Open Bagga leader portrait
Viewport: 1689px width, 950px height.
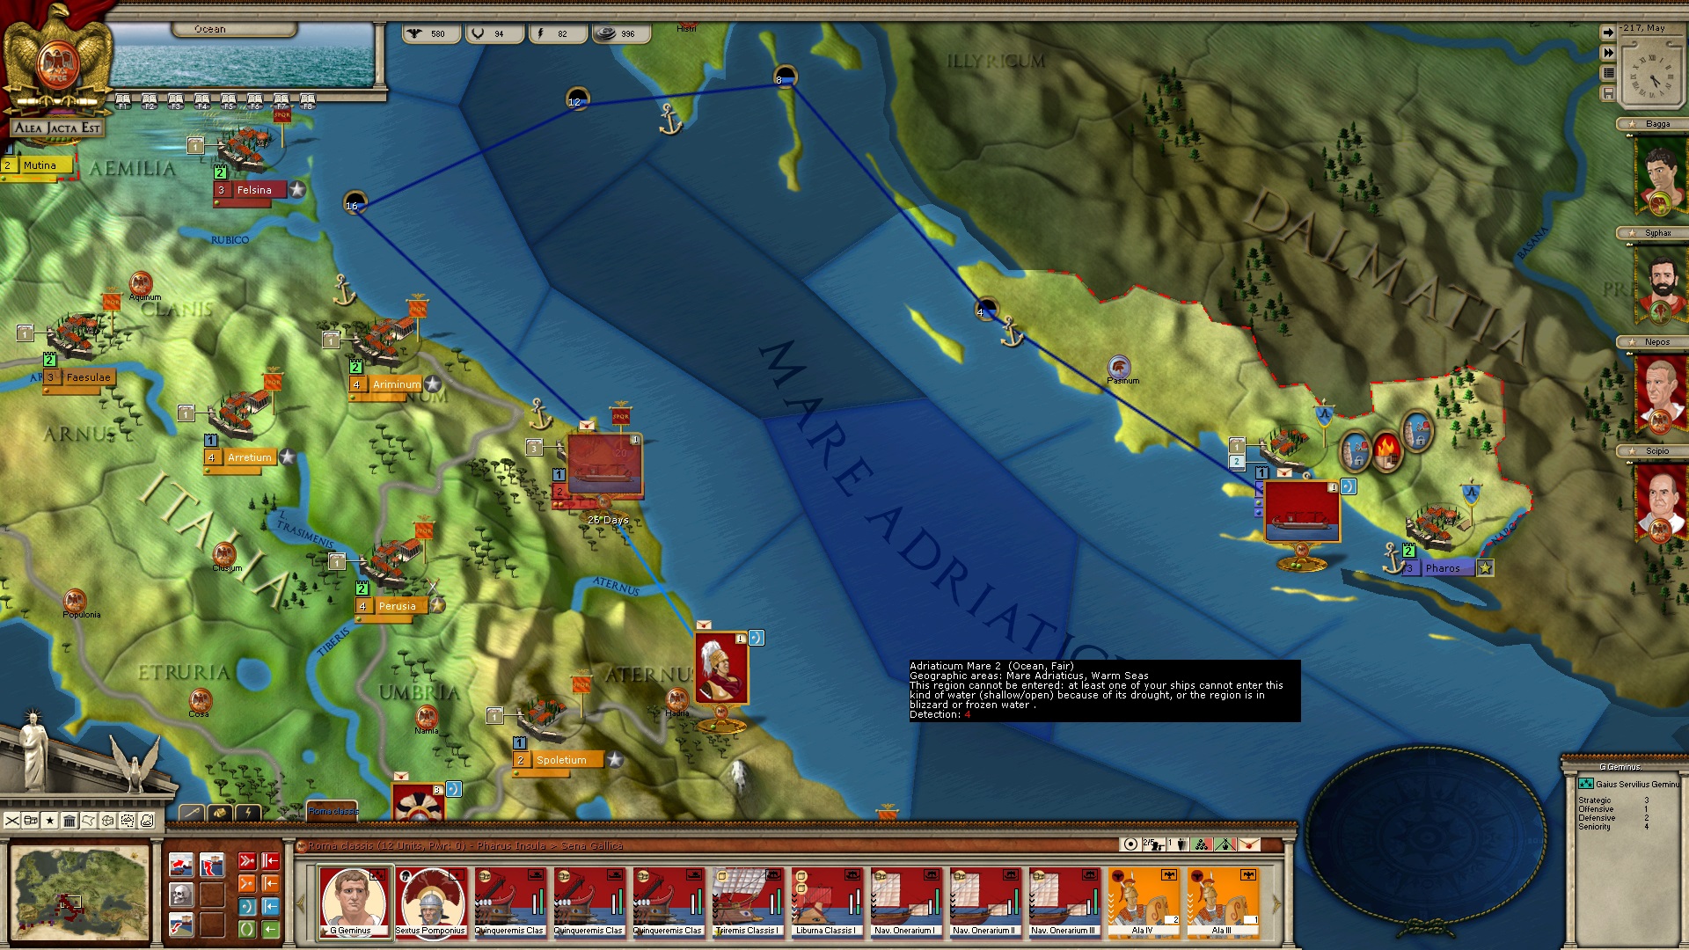pyautogui.click(x=1660, y=176)
